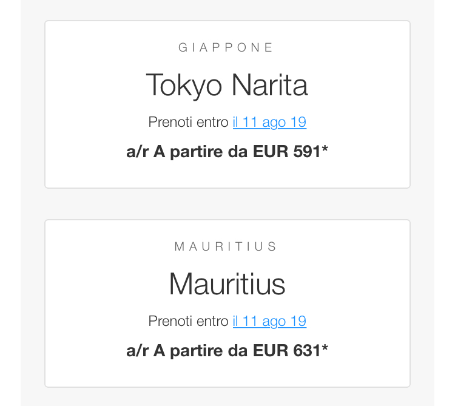This screenshot has width=455, height=406.
Task: Open the date link in the Mauritius card
Action: [269, 322]
